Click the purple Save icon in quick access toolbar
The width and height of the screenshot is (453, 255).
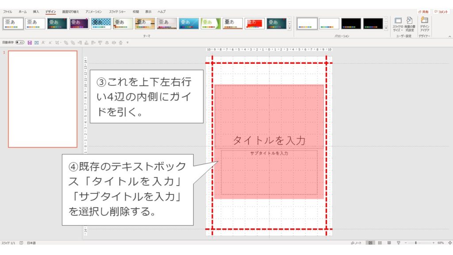tap(30, 42)
